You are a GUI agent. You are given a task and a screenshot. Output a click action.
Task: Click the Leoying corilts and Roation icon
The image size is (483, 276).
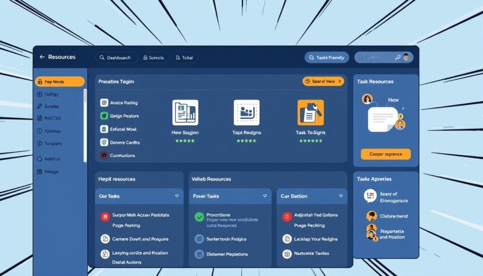coord(105,254)
